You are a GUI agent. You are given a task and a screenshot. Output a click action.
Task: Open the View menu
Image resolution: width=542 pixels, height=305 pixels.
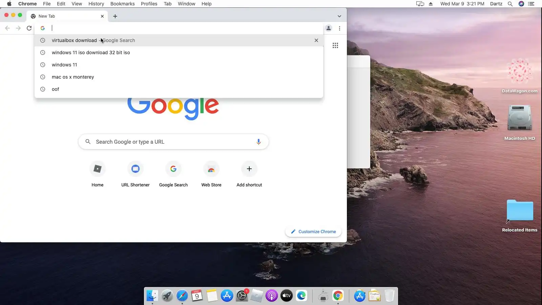pos(77,4)
